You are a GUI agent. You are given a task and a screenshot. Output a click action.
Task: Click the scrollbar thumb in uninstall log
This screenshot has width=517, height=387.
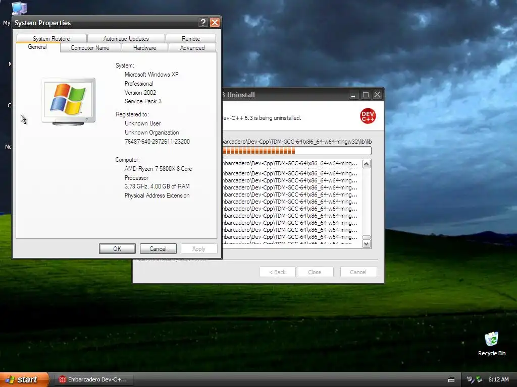pos(367,237)
